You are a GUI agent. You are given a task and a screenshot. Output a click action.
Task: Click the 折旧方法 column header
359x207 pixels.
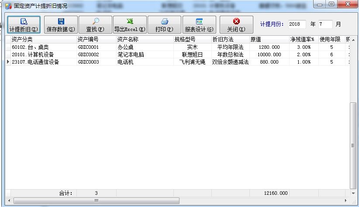(231, 40)
